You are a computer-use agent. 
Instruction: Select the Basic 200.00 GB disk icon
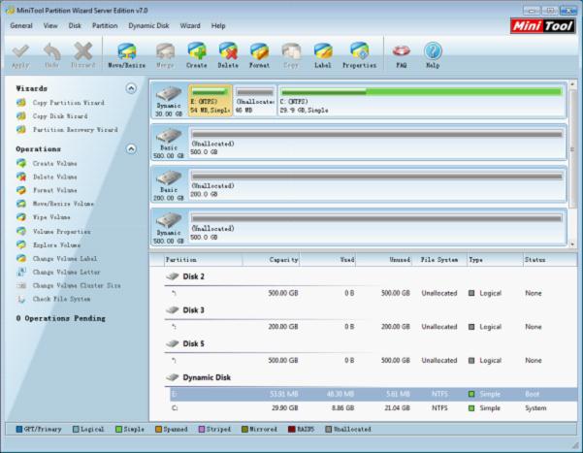click(x=169, y=178)
